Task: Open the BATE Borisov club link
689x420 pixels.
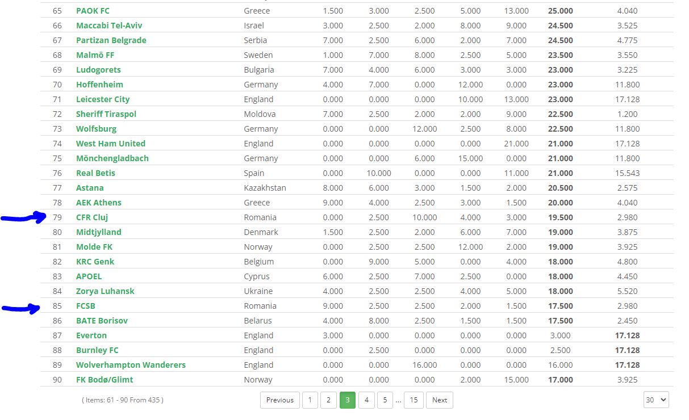Action: click(x=102, y=321)
